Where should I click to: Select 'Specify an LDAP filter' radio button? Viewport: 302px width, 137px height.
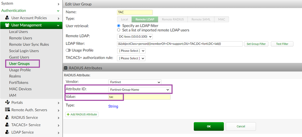pos(119,26)
